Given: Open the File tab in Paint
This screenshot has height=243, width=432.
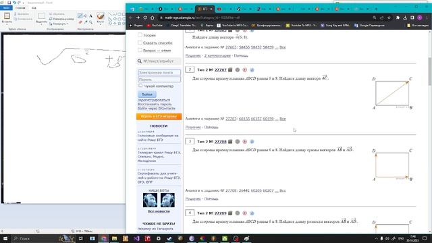Looking at the screenshot, I should click(x=6, y=8).
